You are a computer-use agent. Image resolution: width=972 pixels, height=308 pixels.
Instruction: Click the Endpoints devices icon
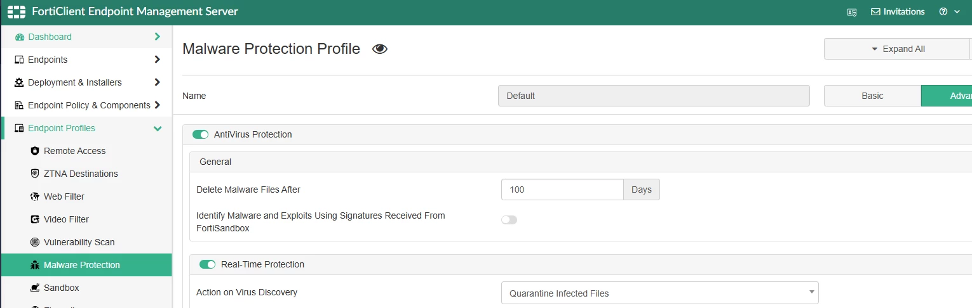tap(19, 60)
